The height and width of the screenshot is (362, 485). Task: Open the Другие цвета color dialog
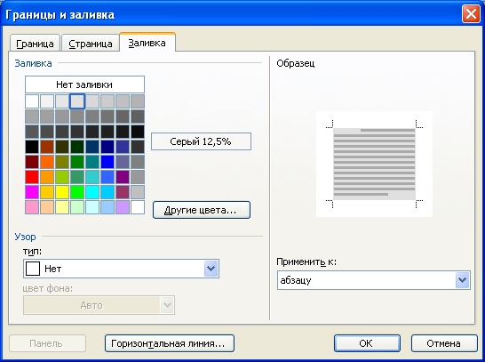(202, 210)
